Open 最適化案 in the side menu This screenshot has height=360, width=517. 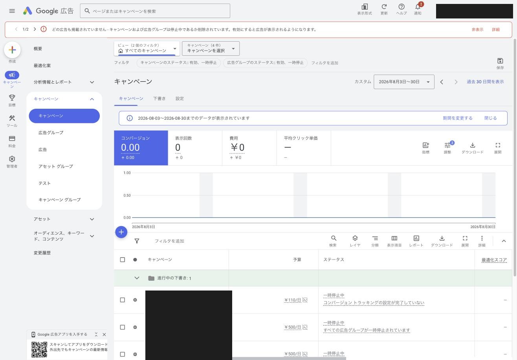click(42, 66)
